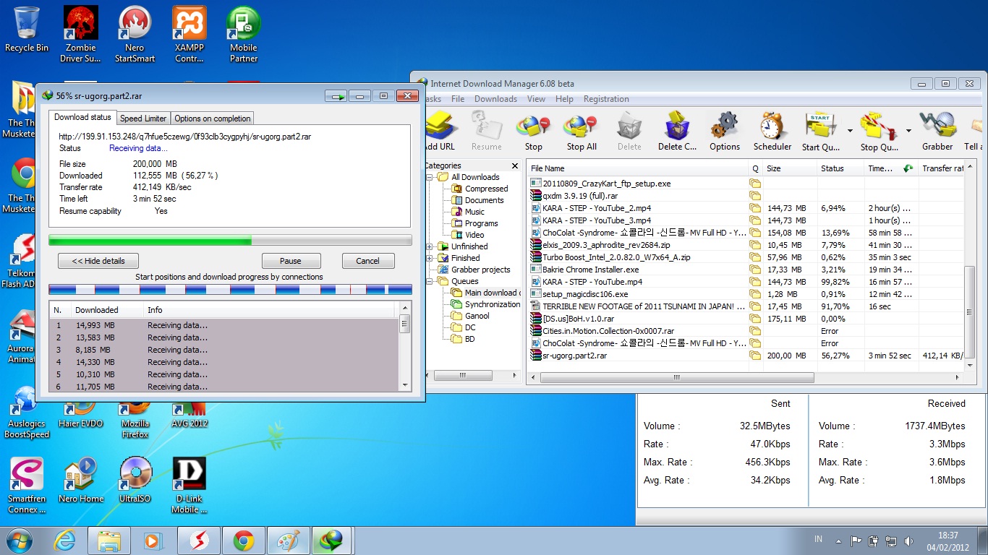Screen dimensions: 988x555
Task: Click the IDM icon on the taskbar
Action: (332, 541)
